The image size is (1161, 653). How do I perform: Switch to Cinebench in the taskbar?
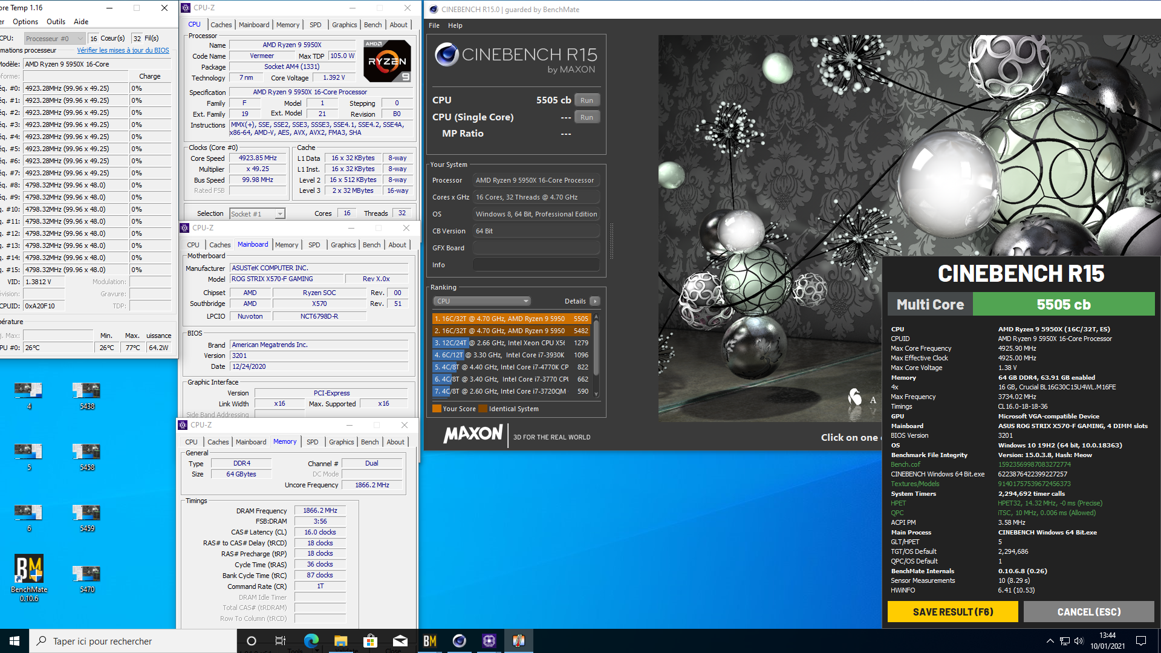click(460, 641)
